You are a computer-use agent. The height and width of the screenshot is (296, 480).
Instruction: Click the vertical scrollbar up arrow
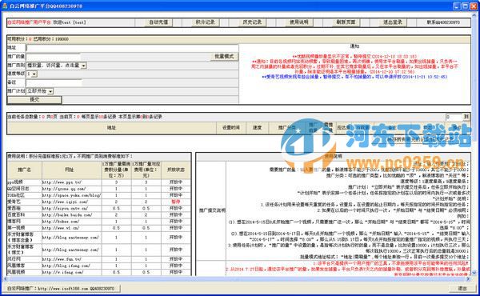474,14
